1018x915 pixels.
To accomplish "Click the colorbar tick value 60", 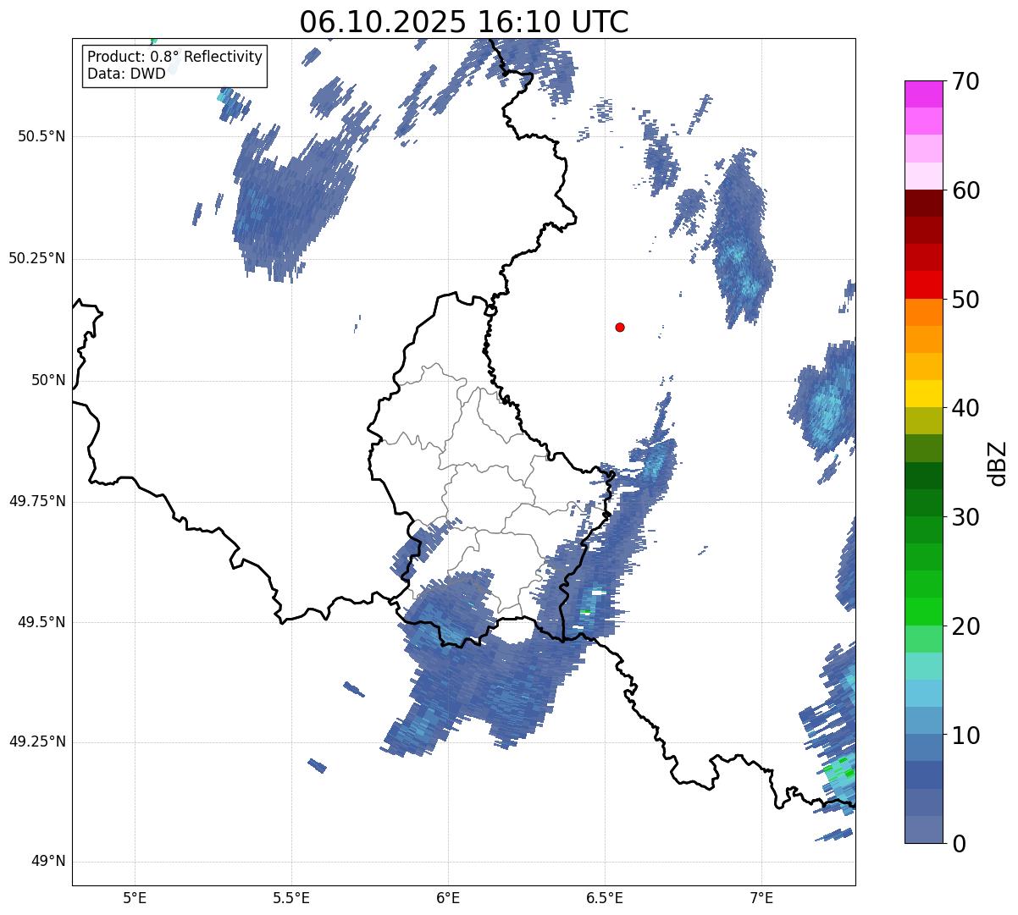I will tap(965, 190).
